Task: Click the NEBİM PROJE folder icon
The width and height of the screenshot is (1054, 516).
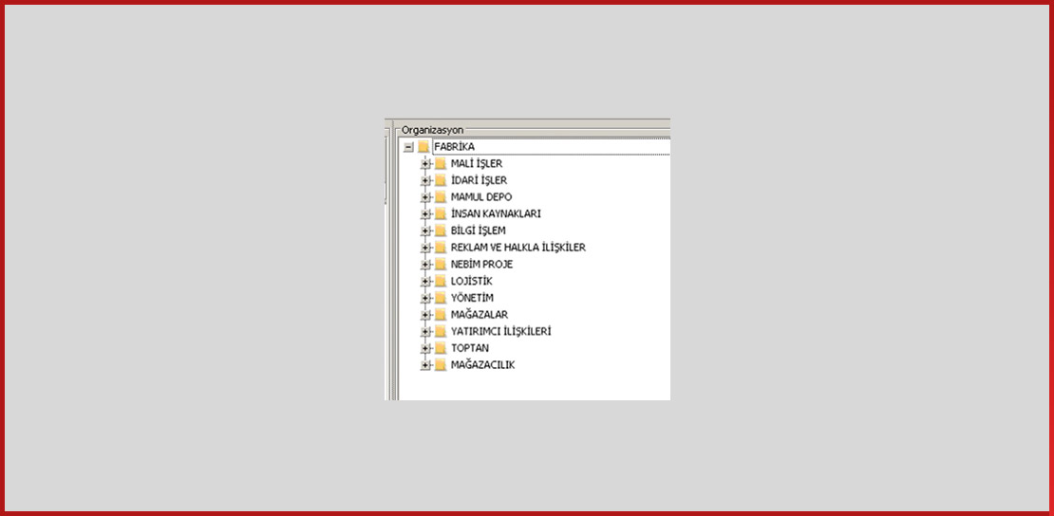Action: (x=441, y=264)
